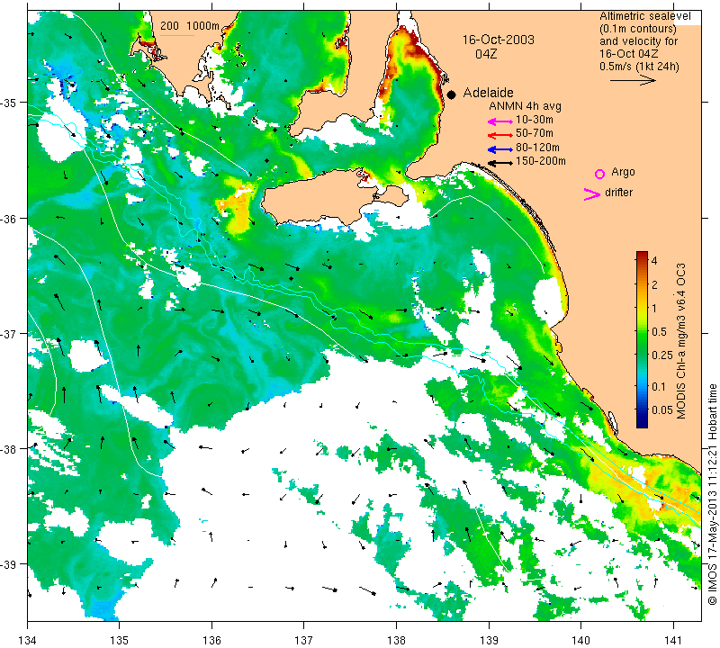The height and width of the screenshot is (648, 720).
Task: Click the 150-200m depth label
Action: (x=541, y=161)
